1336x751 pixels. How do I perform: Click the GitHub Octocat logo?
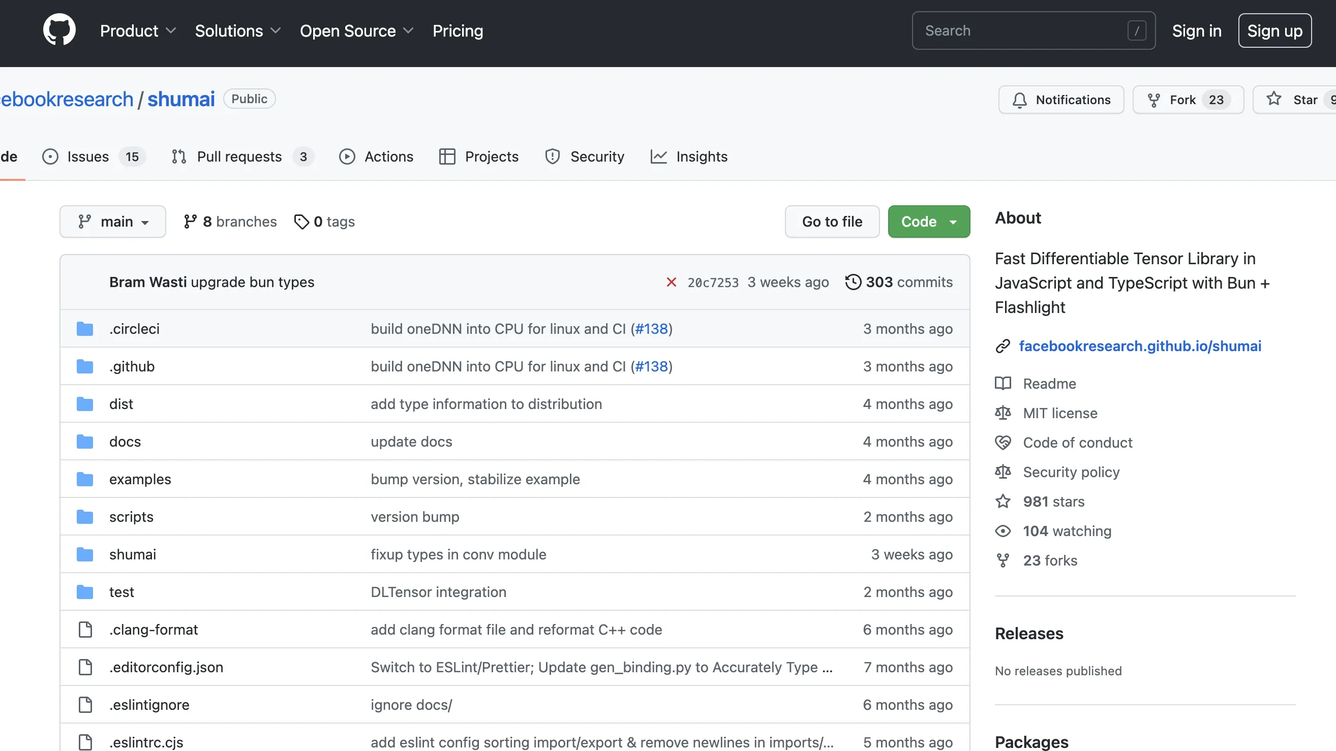tap(59, 30)
